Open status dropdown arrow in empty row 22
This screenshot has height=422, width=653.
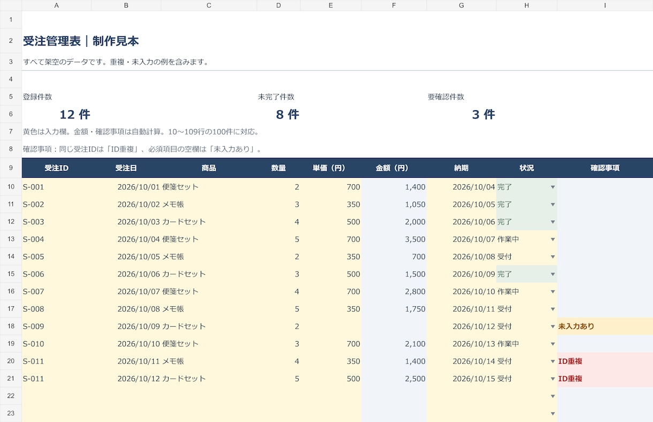coord(553,396)
